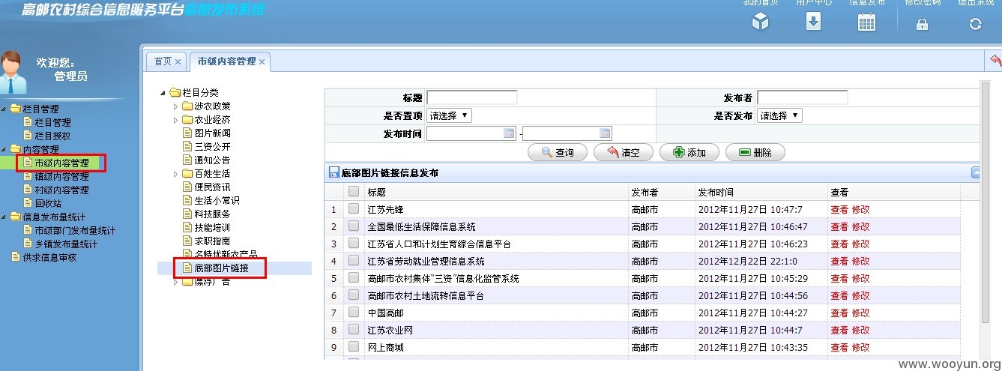Select 求职指南 in the category tree
This screenshot has height=371, width=1002.
(x=212, y=241)
